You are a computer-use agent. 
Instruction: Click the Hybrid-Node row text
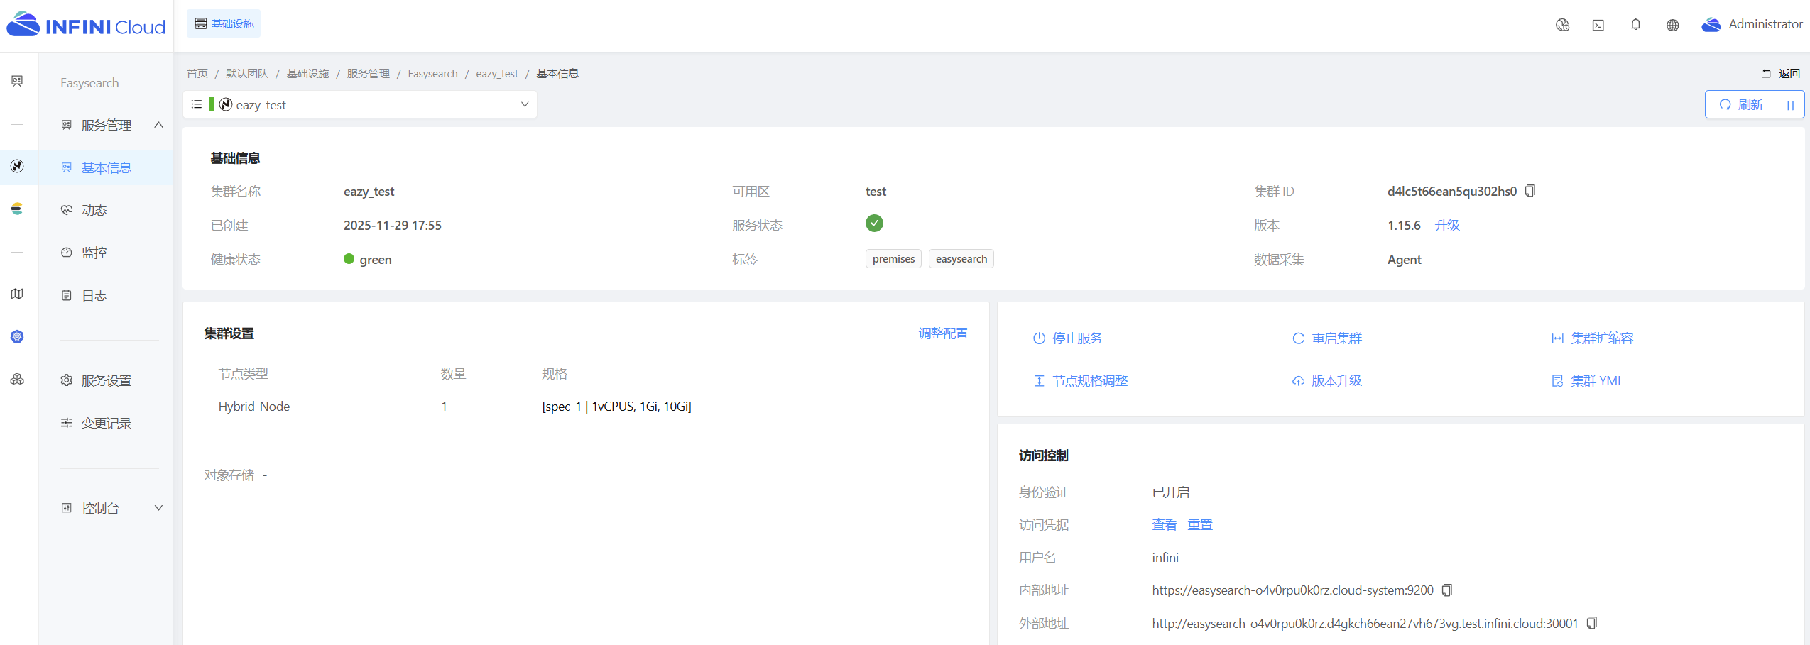tap(253, 407)
